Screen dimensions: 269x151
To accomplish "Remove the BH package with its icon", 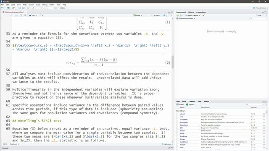I will [264, 128].
